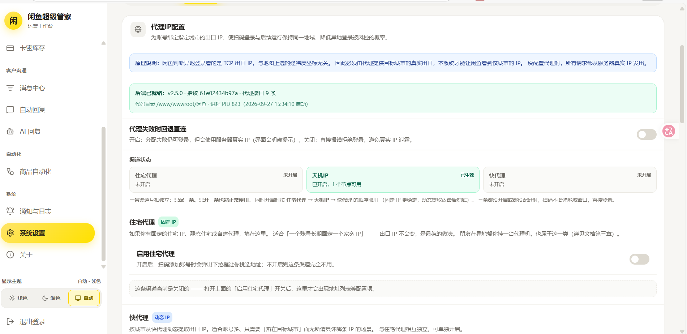Click the 关于 info circle icon
The width and height of the screenshot is (687, 334).
click(10, 255)
